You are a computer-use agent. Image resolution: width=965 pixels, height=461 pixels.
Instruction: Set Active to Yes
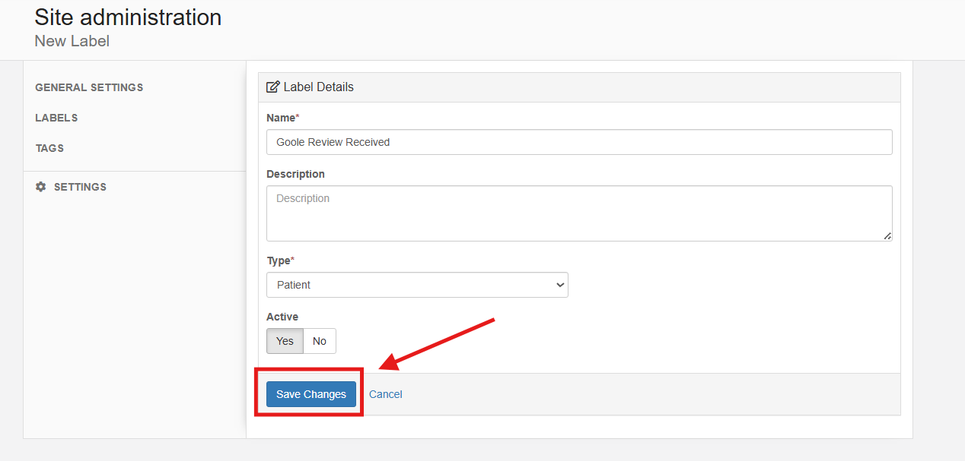pyautogui.click(x=285, y=341)
